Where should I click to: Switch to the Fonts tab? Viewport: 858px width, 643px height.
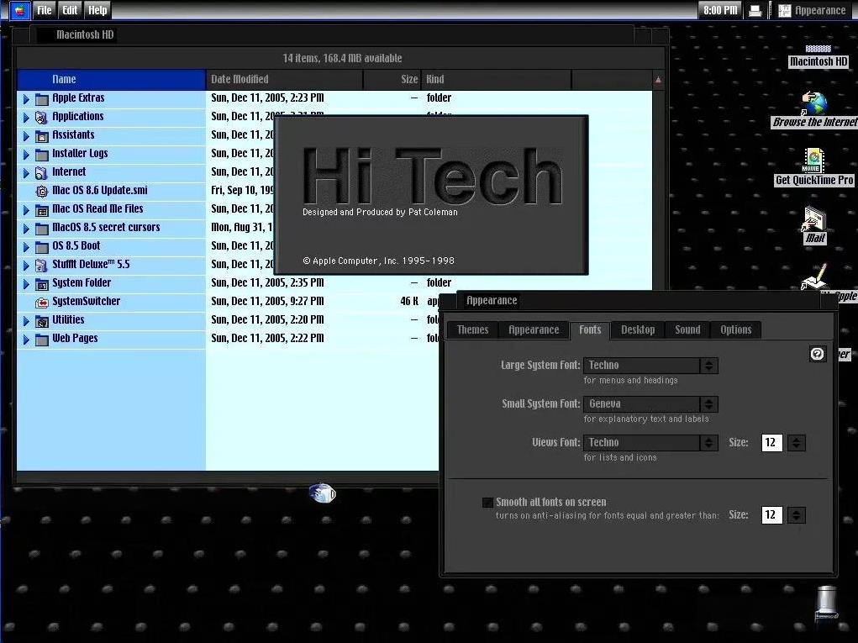pyautogui.click(x=590, y=329)
